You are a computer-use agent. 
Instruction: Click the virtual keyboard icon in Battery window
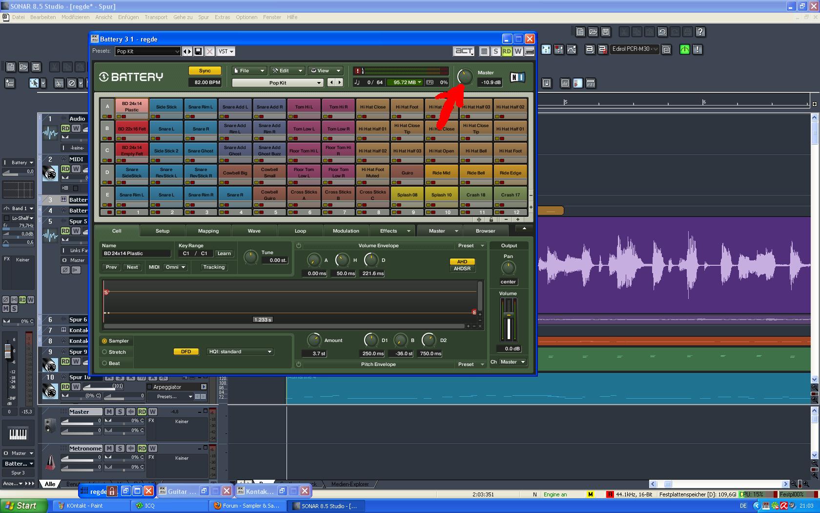coord(530,51)
